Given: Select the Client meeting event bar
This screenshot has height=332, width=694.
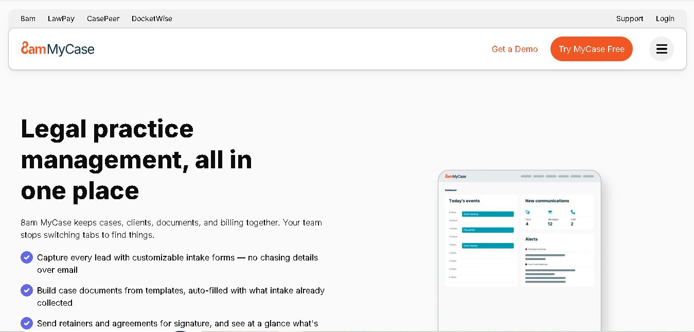Looking at the screenshot, I should coord(488,214).
